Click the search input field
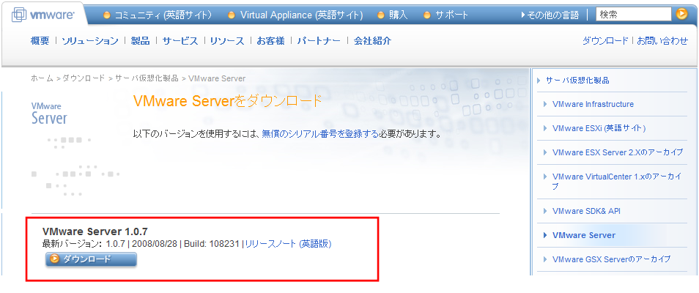The width and height of the screenshot is (699, 293). (634, 14)
